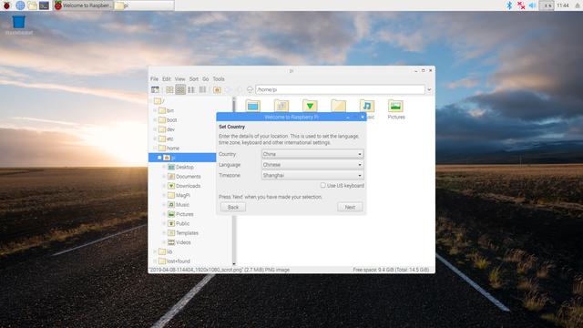The height and width of the screenshot is (328, 583).
Task: Open the File menu
Action: [x=154, y=79]
